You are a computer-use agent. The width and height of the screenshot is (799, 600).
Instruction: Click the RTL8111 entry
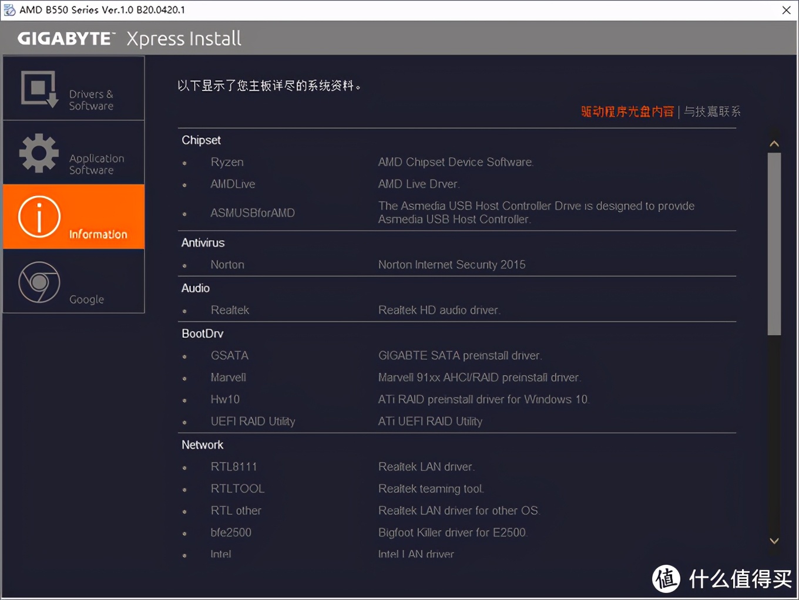(234, 467)
